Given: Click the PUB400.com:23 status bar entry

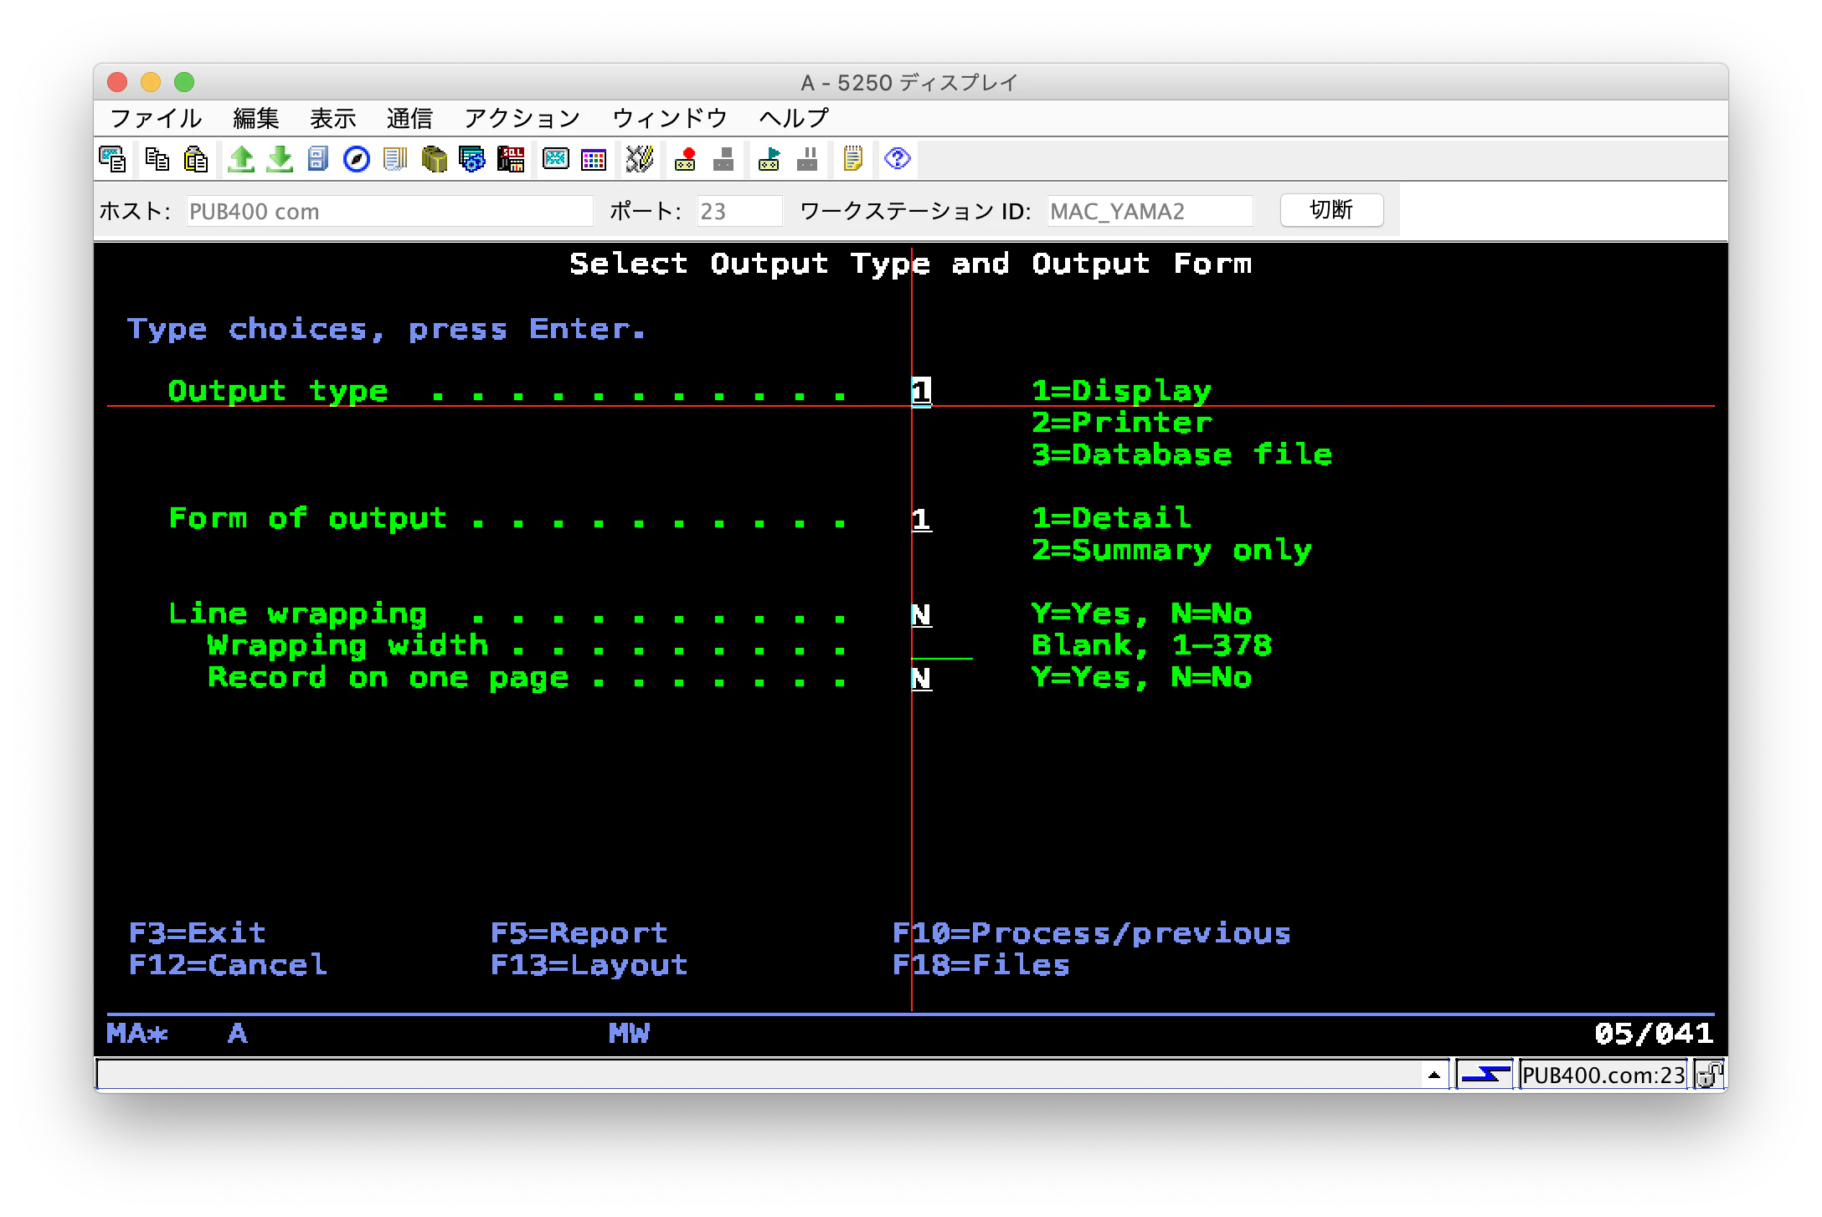Looking at the screenshot, I should click(x=1603, y=1075).
